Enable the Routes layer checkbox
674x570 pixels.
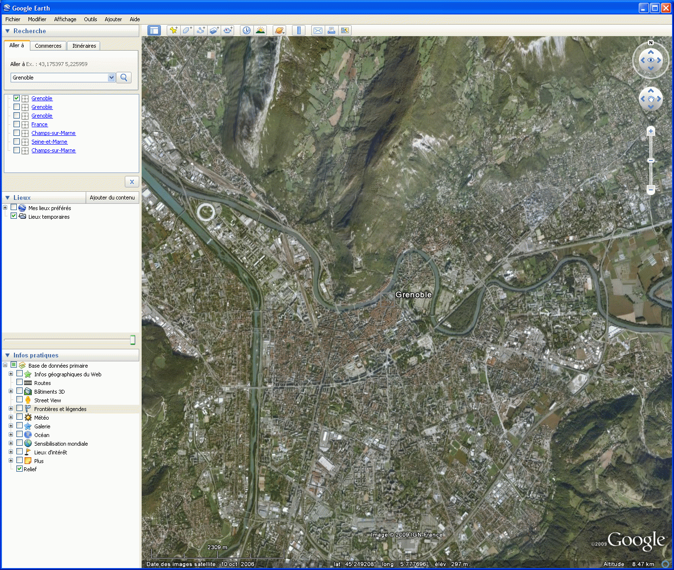tap(19, 383)
